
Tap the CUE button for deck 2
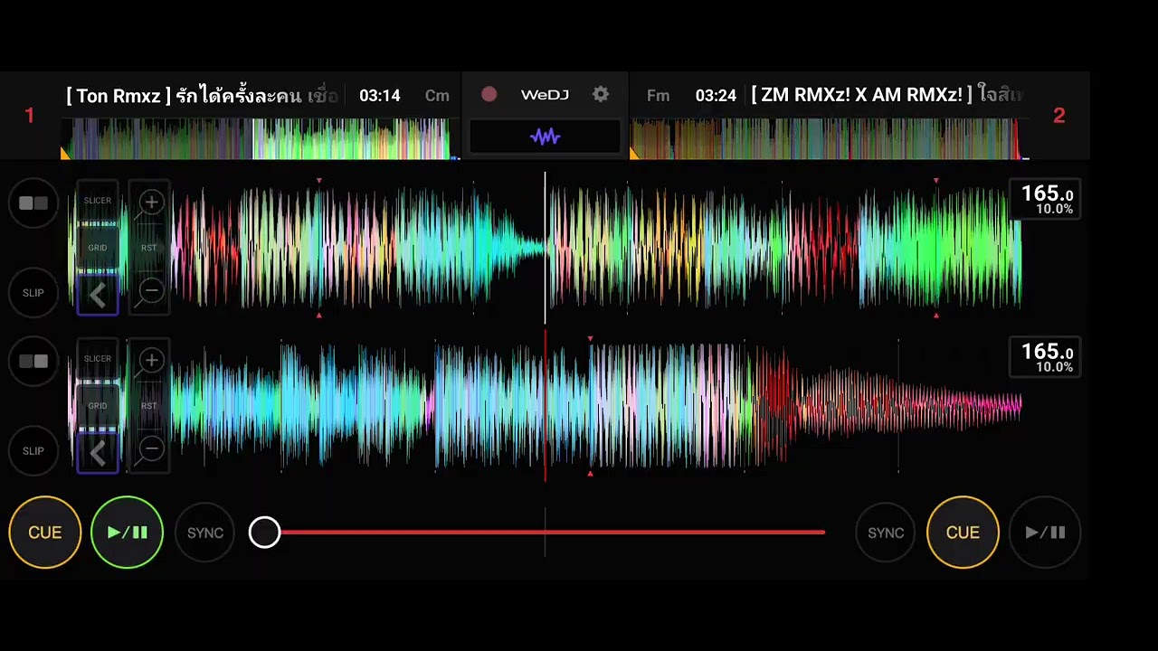[963, 533]
